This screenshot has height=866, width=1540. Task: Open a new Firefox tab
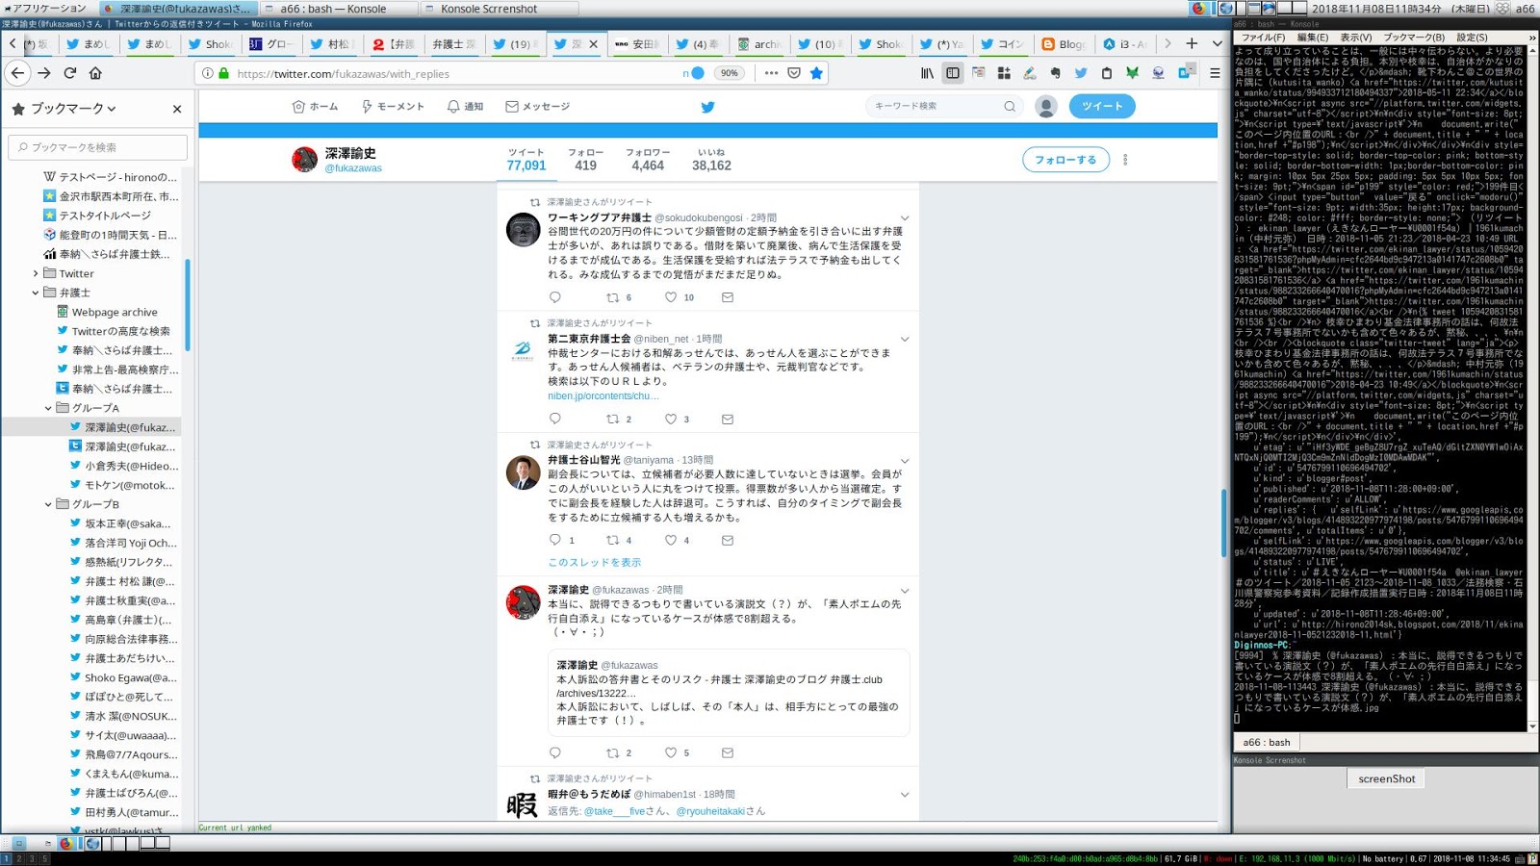tap(1192, 43)
